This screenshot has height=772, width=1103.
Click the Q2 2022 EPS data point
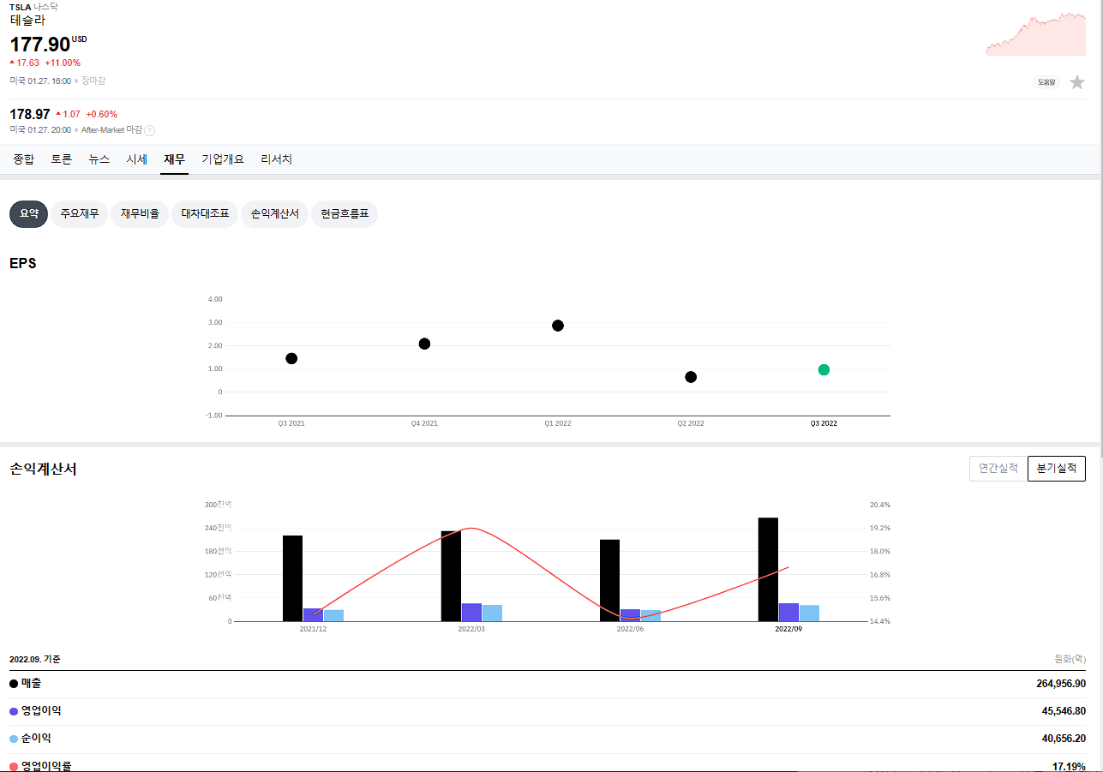pos(691,377)
